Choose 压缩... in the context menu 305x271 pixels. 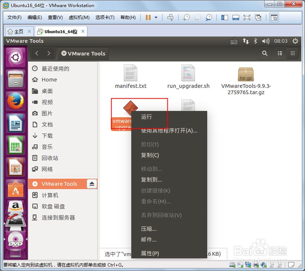[x=169, y=229]
